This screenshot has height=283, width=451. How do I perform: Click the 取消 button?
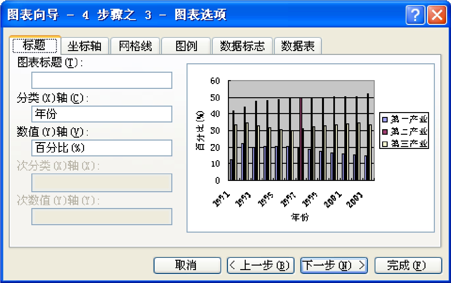click(187, 266)
